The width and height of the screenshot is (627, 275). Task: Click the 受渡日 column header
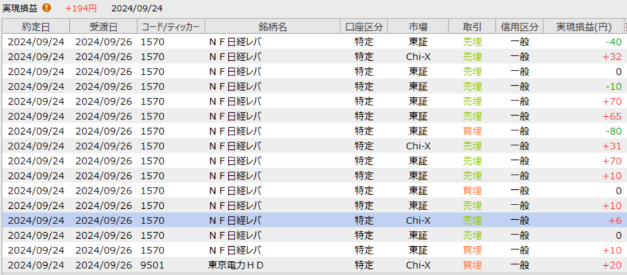[x=103, y=27]
